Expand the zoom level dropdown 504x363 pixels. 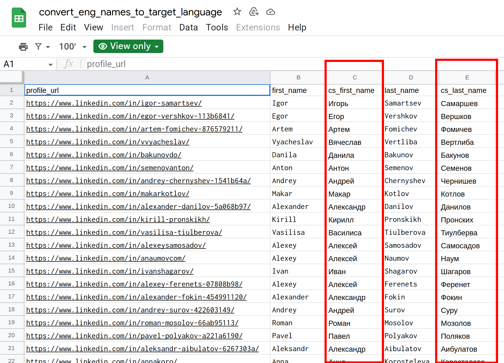(84, 47)
